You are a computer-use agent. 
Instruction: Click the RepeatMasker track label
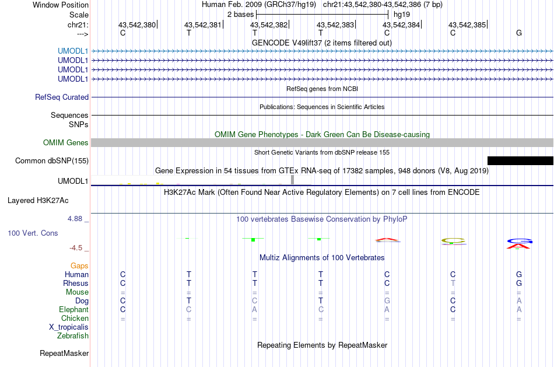[x=64, y=354]
